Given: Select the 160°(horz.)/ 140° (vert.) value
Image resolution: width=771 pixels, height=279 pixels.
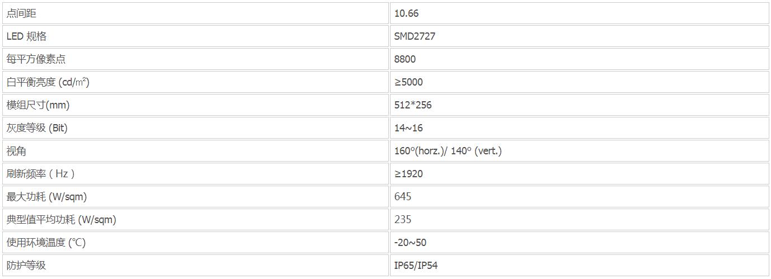Looking at the screenshot, I should point(448,151).
